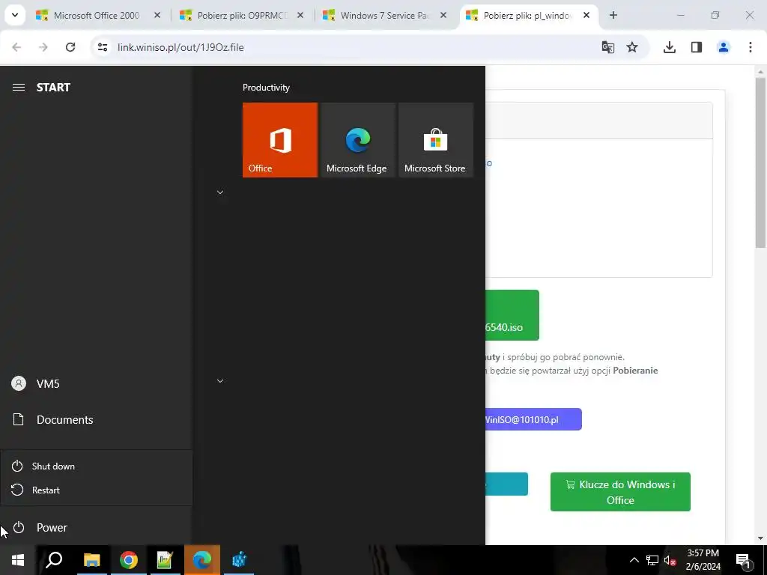Go forward in Chrome
Image resolution: width=767 pixels, height=575 pixels.
[43, 47]
